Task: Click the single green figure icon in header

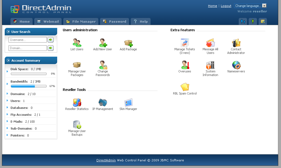Action: (x=253, y=22)
